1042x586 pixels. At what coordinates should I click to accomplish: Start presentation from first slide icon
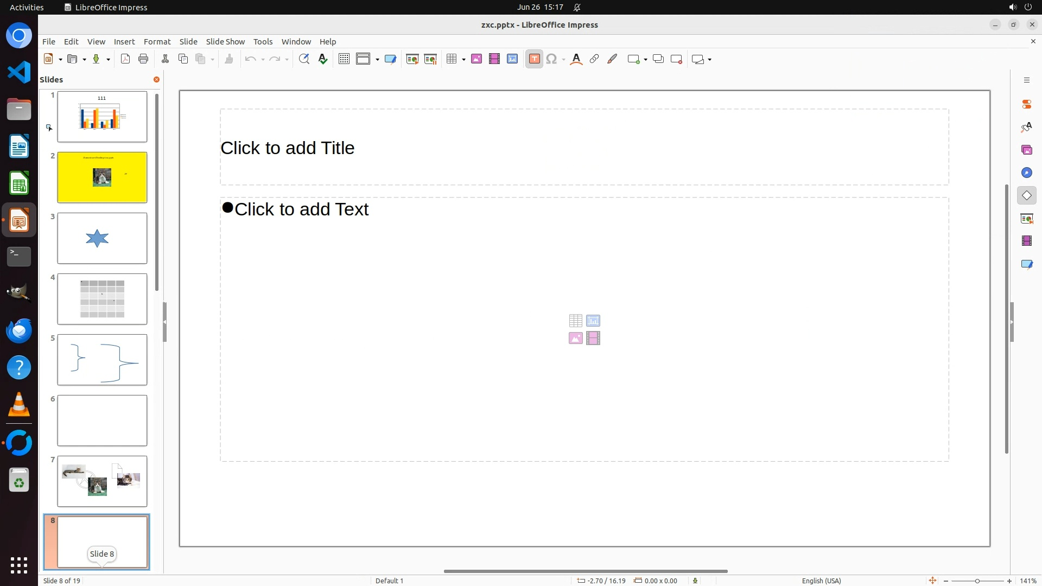click(x=412, y=59)
